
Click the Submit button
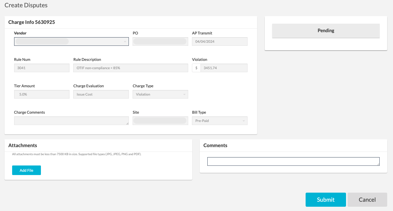[326, 199]
